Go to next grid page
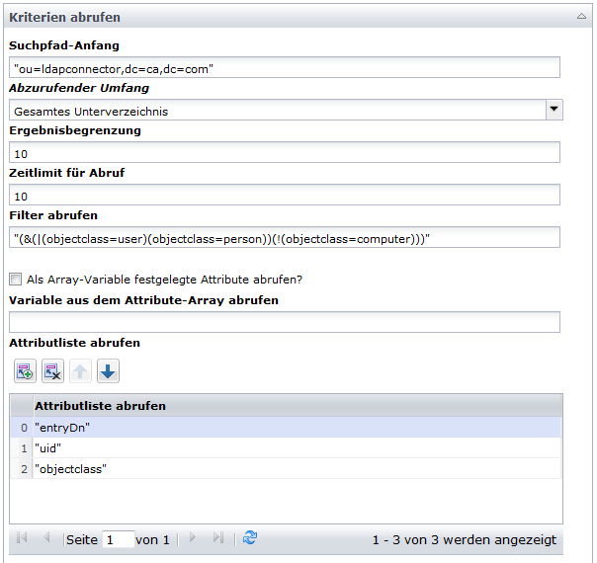The width and height of the screenshot is (597, 563). 193,538
